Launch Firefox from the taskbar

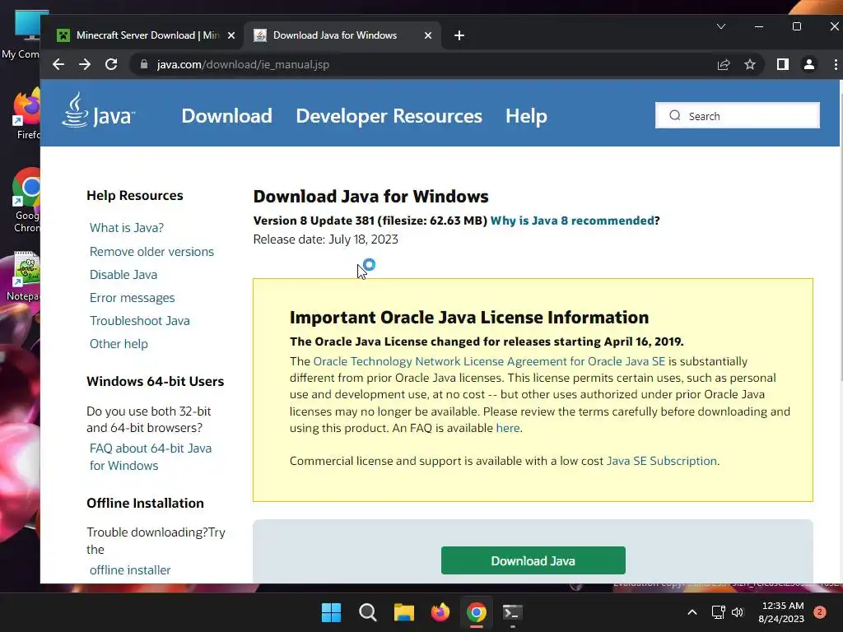point(440,612)
